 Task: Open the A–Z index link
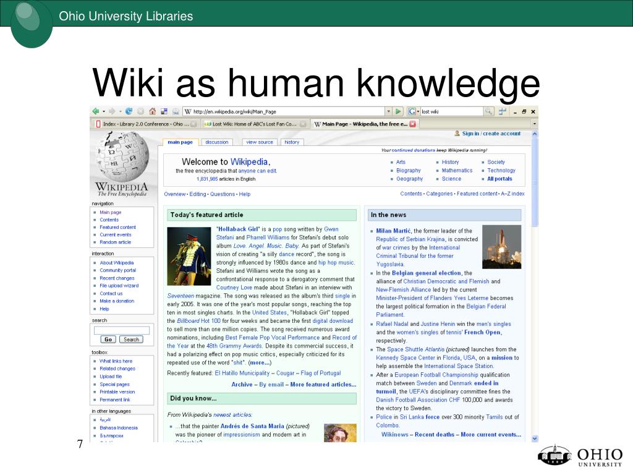(x=512, y=194)
